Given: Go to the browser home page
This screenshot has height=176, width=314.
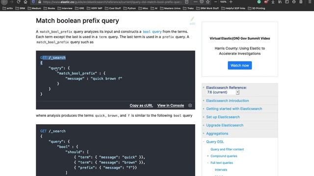Looking at the screenshot, I should click(x=26, y=2).
